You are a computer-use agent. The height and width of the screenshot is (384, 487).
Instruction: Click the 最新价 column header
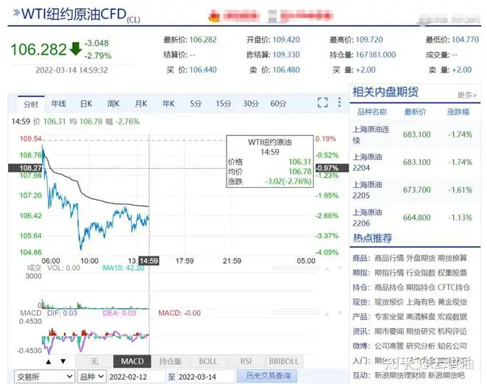coord(415,112)
